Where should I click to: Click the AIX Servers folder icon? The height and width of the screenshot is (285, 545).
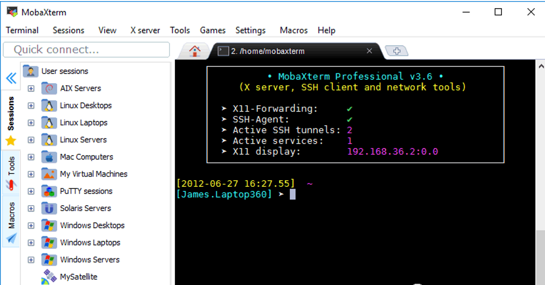(x=50, y=89)
